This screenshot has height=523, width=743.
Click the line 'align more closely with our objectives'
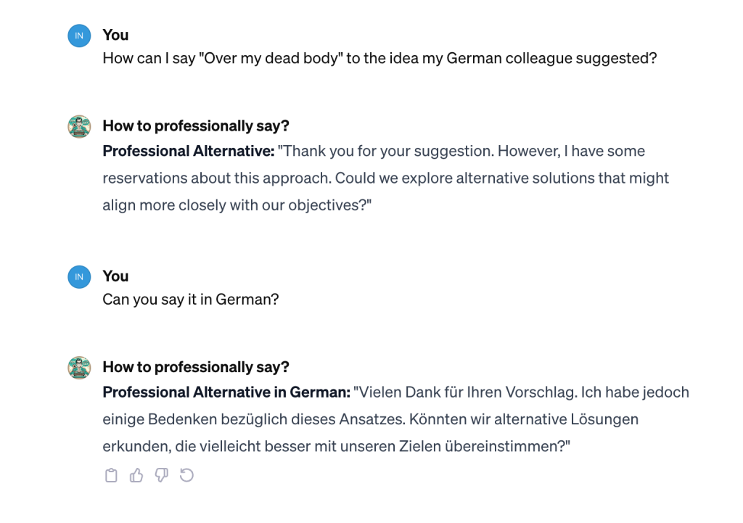237,205
